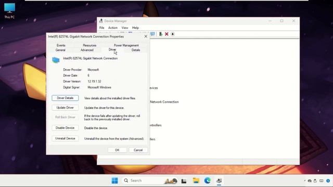
Task: Open This PC desktop icon
Action: click(x=9, y=11)
